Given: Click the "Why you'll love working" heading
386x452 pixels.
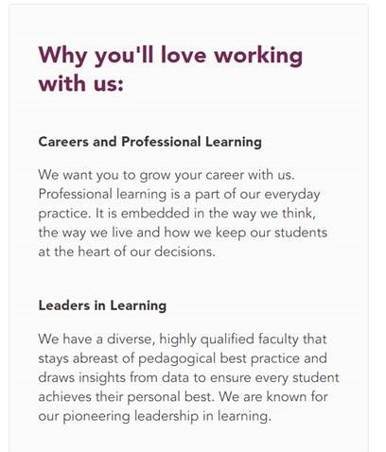Looking at the screenshot, I should click(x=170, y=57).
